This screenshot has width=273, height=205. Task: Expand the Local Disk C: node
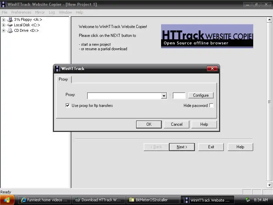(x=3, y=25)
